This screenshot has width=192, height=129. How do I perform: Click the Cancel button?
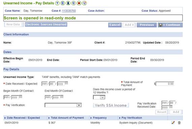pos(115,25)
